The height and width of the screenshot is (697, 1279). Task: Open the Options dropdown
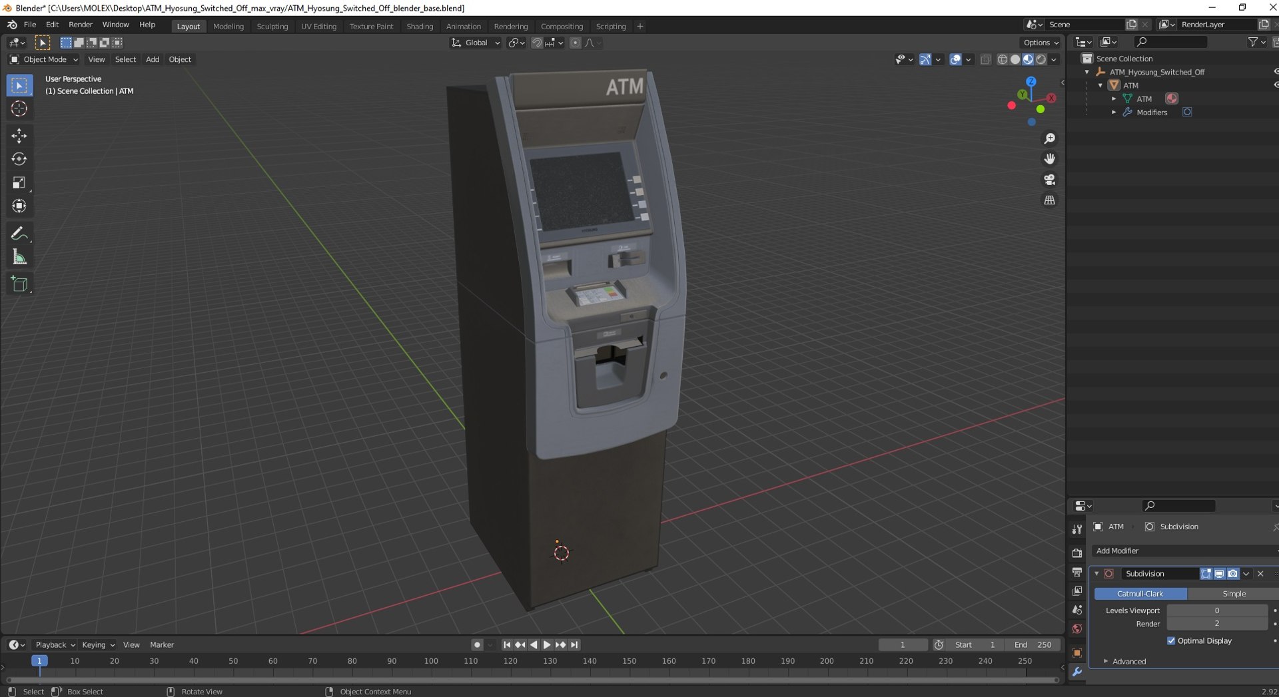[1041, 43]
